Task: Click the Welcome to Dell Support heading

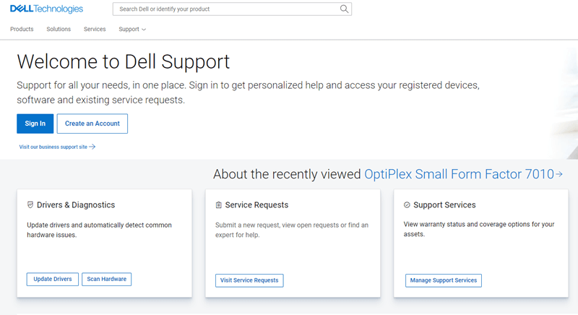Action: click(x=123, y=61)
